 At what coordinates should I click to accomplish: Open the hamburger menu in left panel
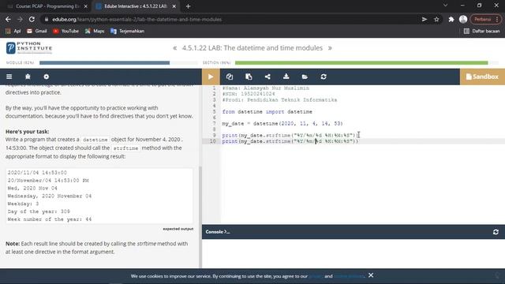tap(9, 77)
